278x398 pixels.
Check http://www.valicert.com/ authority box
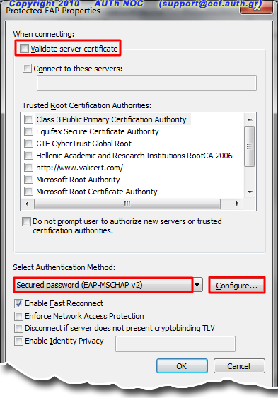tap(28, 168)
